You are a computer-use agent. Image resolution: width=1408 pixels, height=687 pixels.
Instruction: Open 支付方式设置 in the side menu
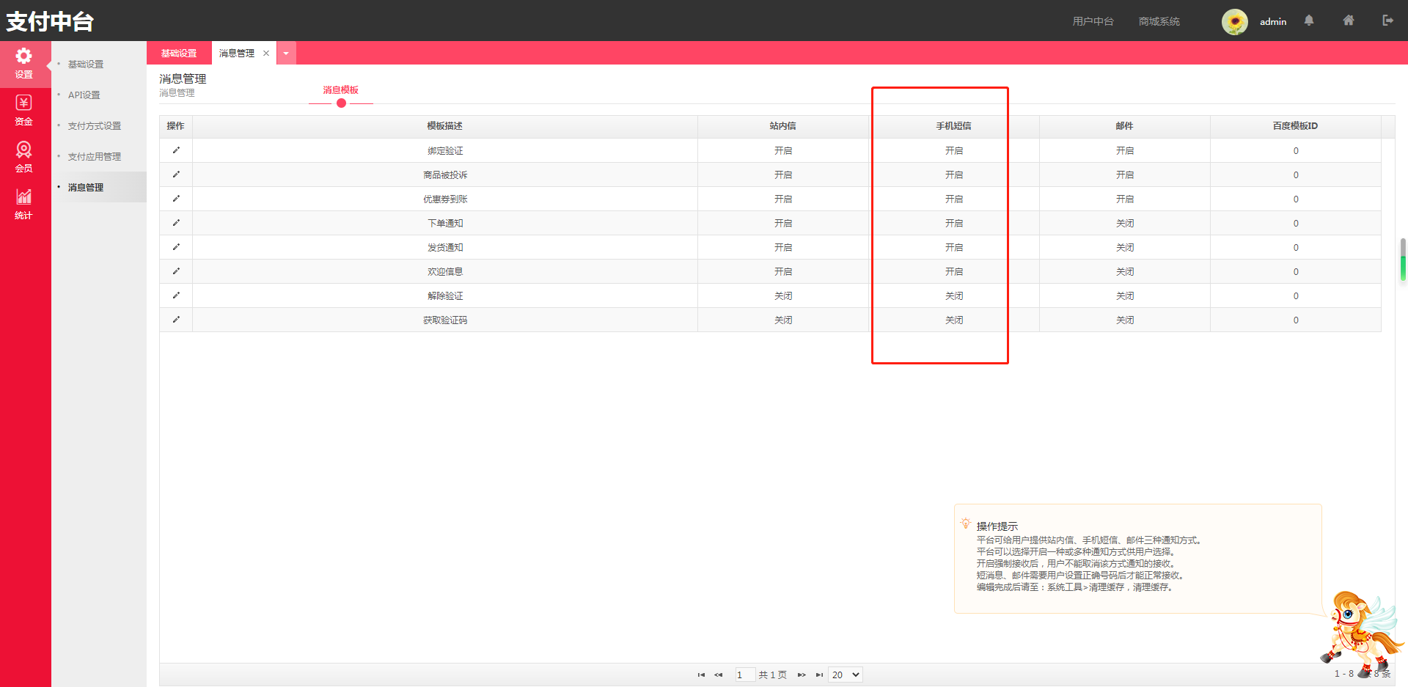(x=95, y=126)
